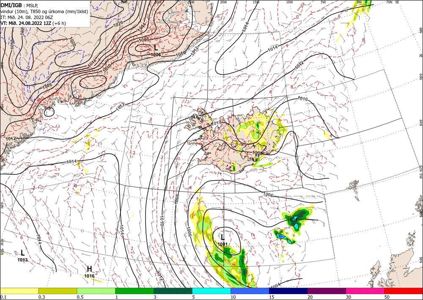Screen dimensions: 423x300
Task: Click the '1001' pressure value under the low
Action: tap(222, 244)
